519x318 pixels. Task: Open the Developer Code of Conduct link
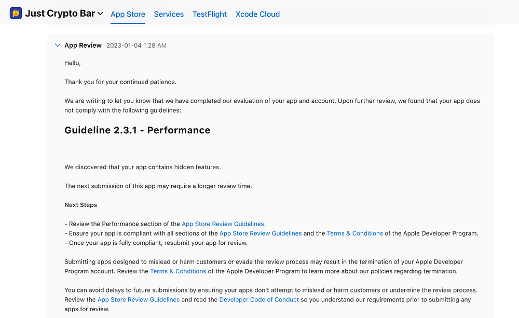[x=259, y=300]
